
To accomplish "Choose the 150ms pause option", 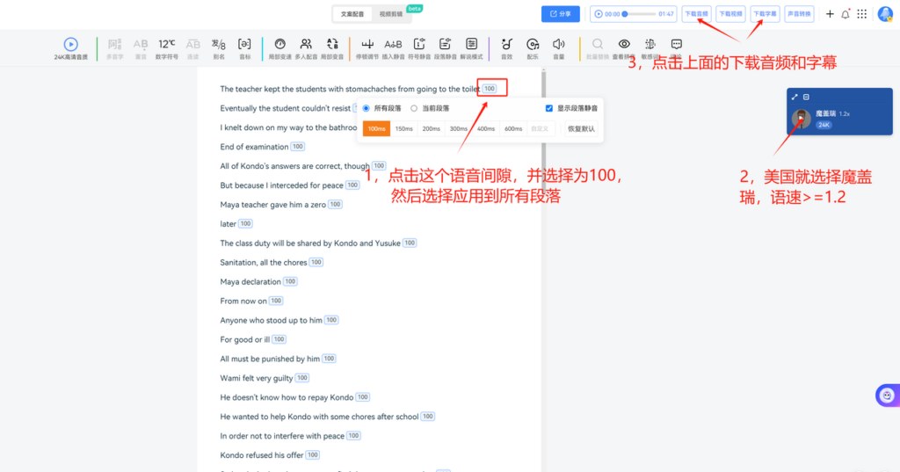I will pos(404,128).
